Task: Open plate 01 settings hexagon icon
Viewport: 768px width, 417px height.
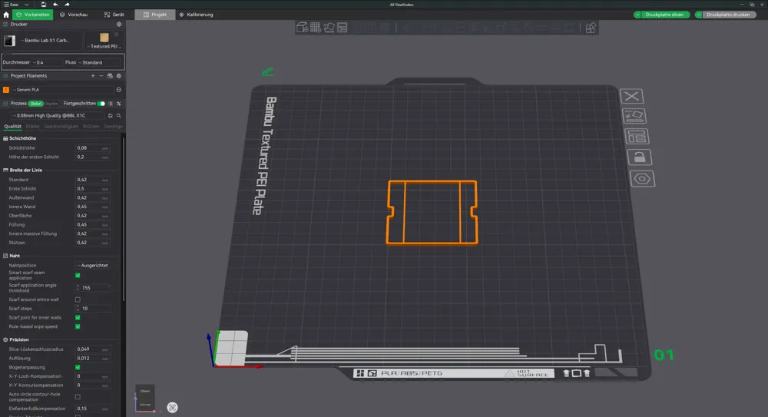Action: point(642,178)
